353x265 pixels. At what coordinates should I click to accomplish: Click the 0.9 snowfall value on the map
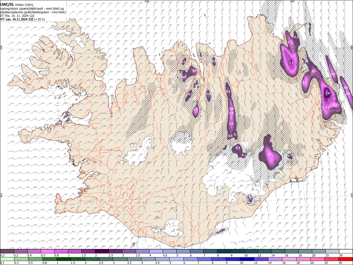[196, 110]
